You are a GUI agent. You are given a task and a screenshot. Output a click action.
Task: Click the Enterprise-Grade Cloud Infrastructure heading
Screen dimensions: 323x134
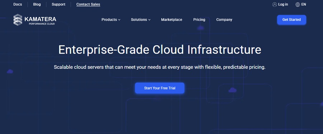pyautogui.click(x=160, y=50)
